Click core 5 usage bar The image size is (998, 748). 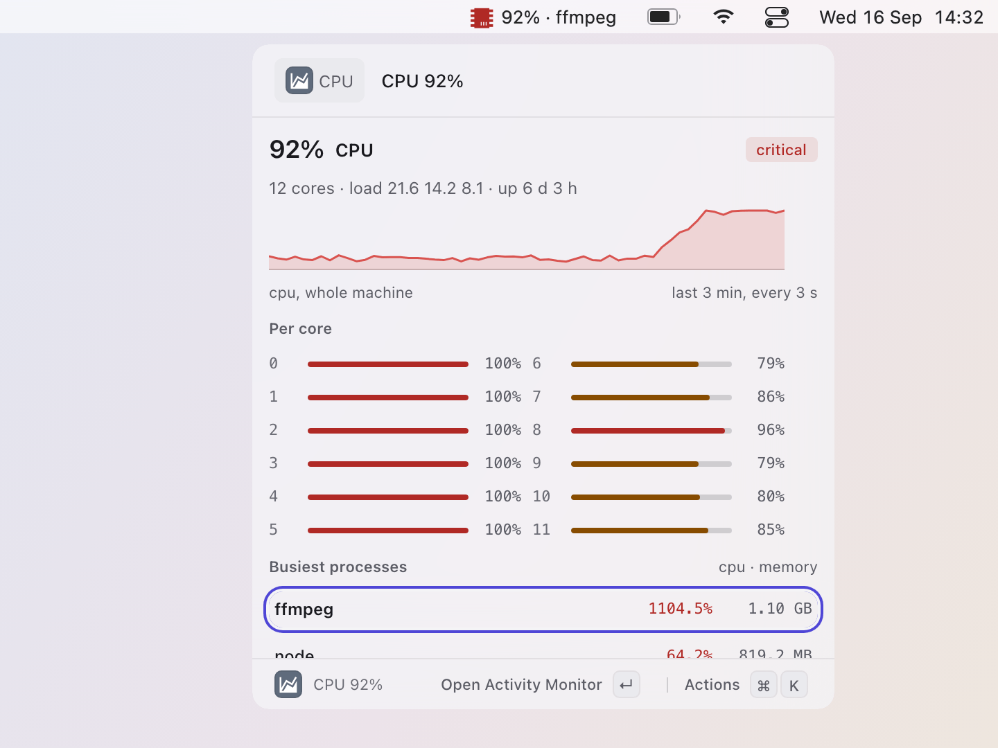[388, 530]
